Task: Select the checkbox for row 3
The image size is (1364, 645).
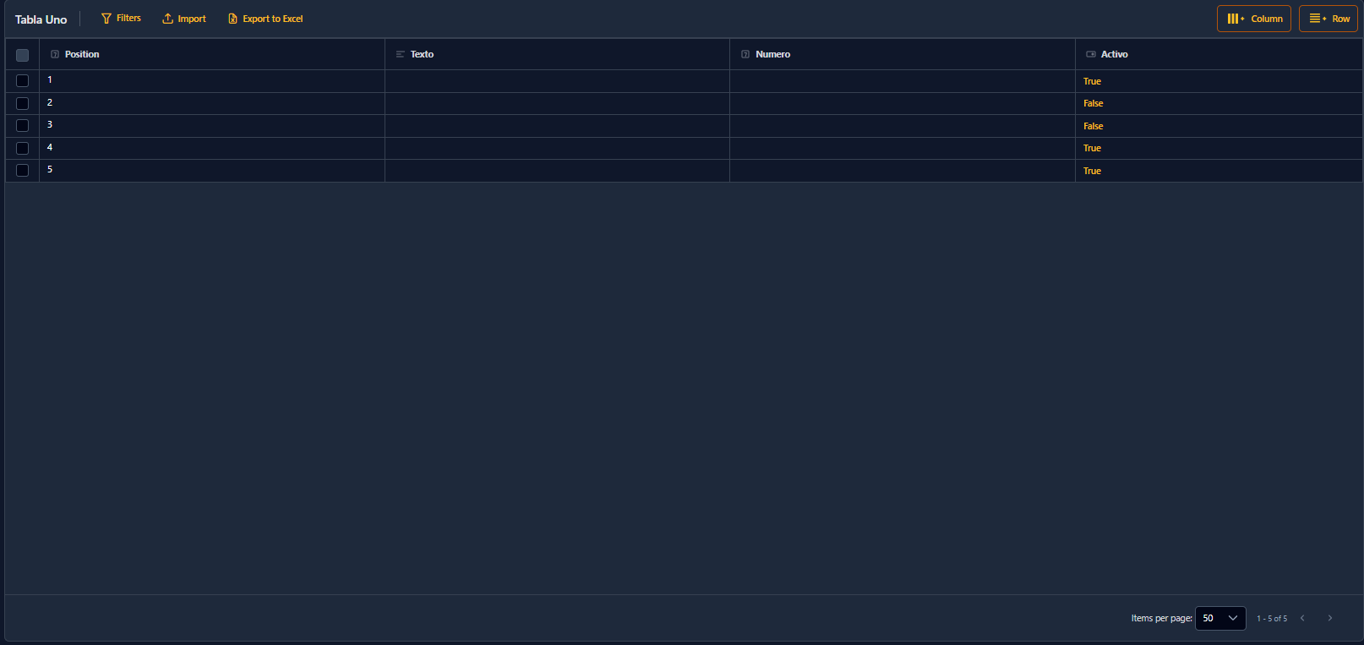Action: [x=23, y=126]
